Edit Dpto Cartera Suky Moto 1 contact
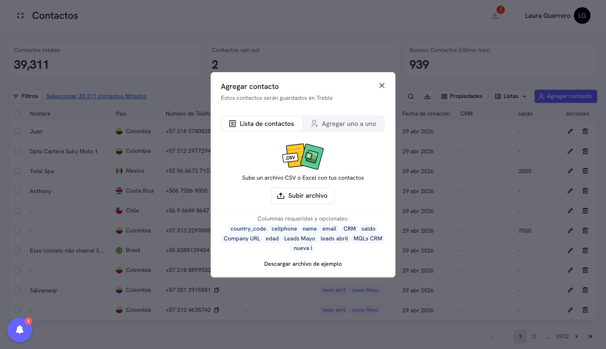606x349 pixels. [570, 151]
